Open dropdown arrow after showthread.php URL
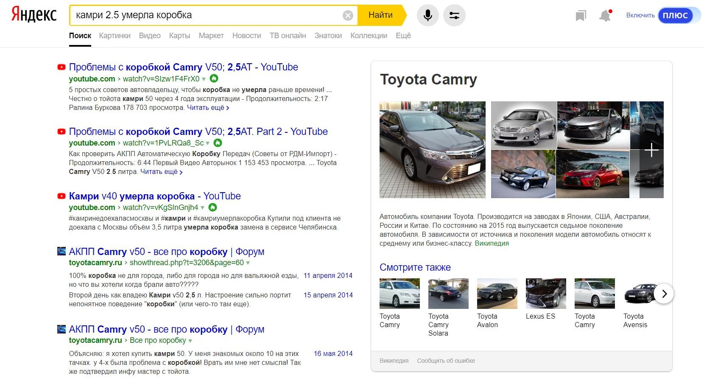This screenshot has width=704, height=381. [x=248, y=263]
